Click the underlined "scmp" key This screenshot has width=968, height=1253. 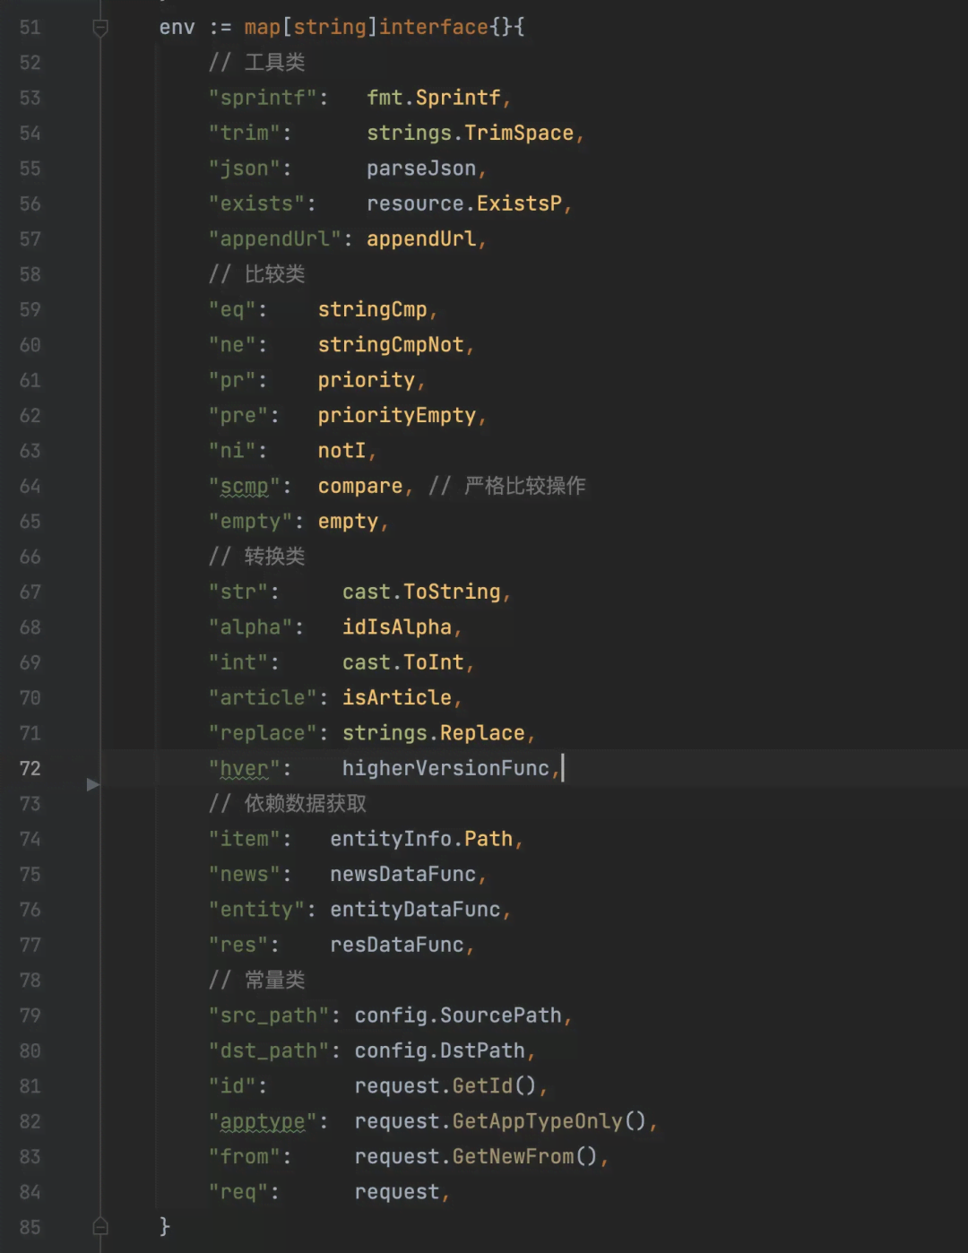[x=244, y=486]
